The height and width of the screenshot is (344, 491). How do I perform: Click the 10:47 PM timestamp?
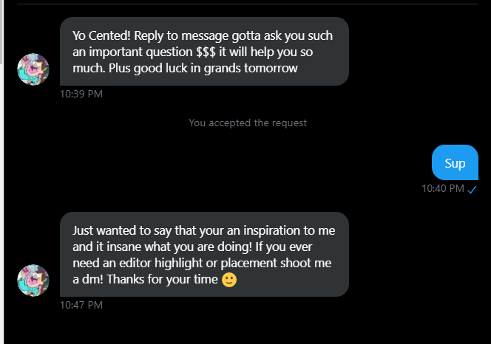81,304
